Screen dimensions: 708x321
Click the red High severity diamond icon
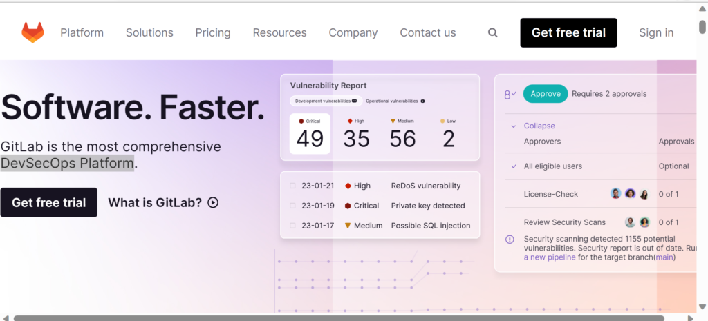point(348,186)
